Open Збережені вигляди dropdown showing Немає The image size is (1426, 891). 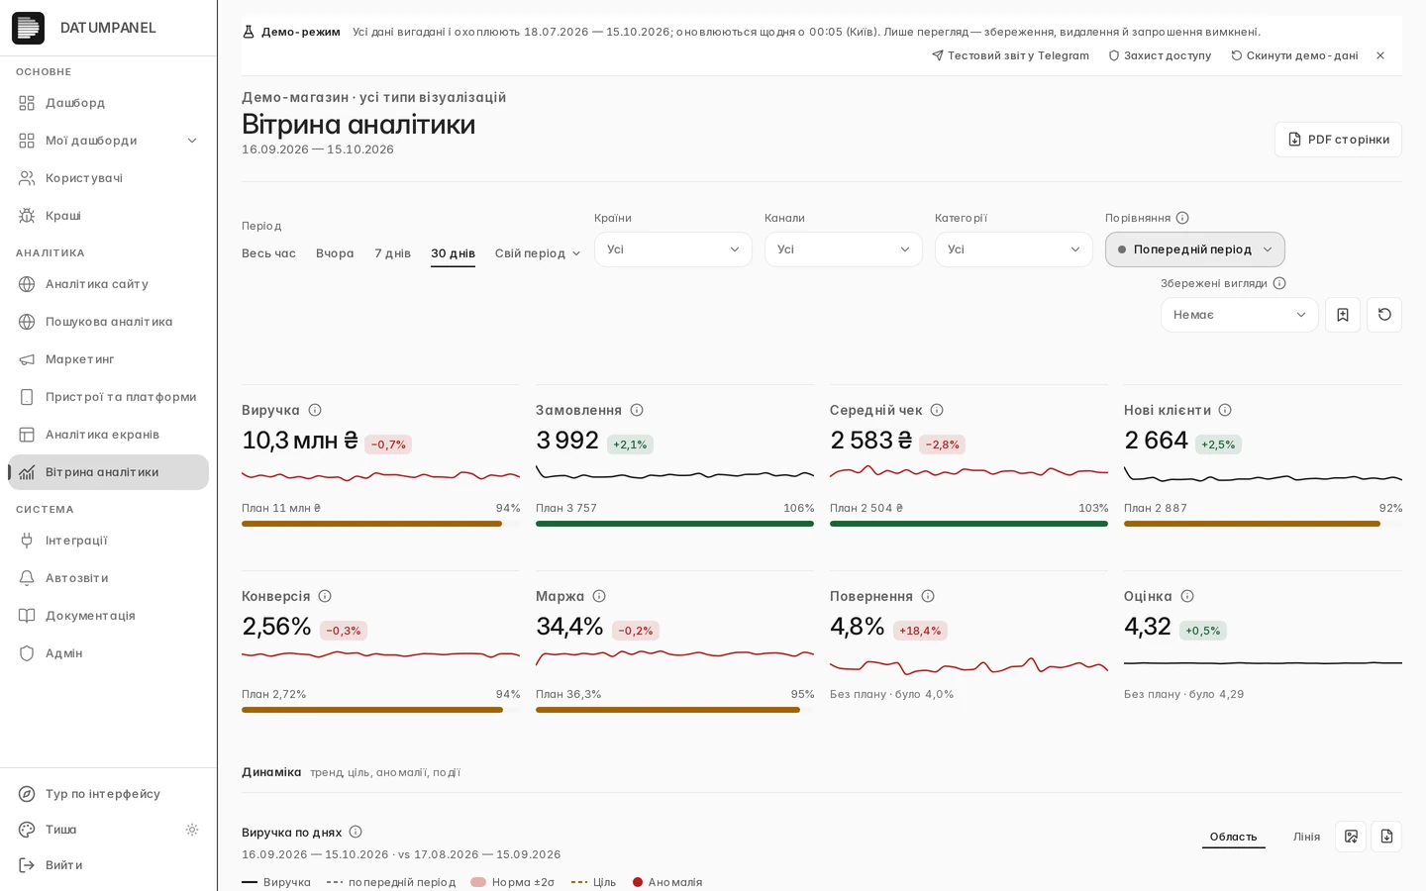[x=1240, y=315]
